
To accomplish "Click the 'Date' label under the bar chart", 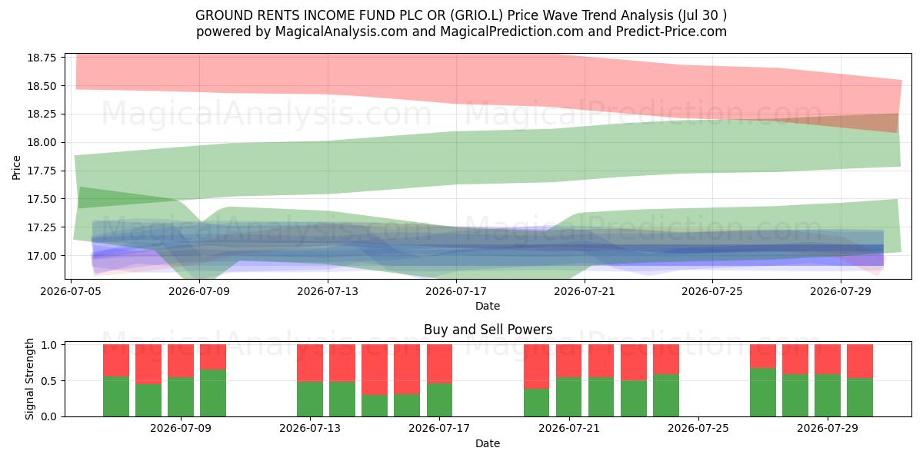I will [x=488, y=443].
